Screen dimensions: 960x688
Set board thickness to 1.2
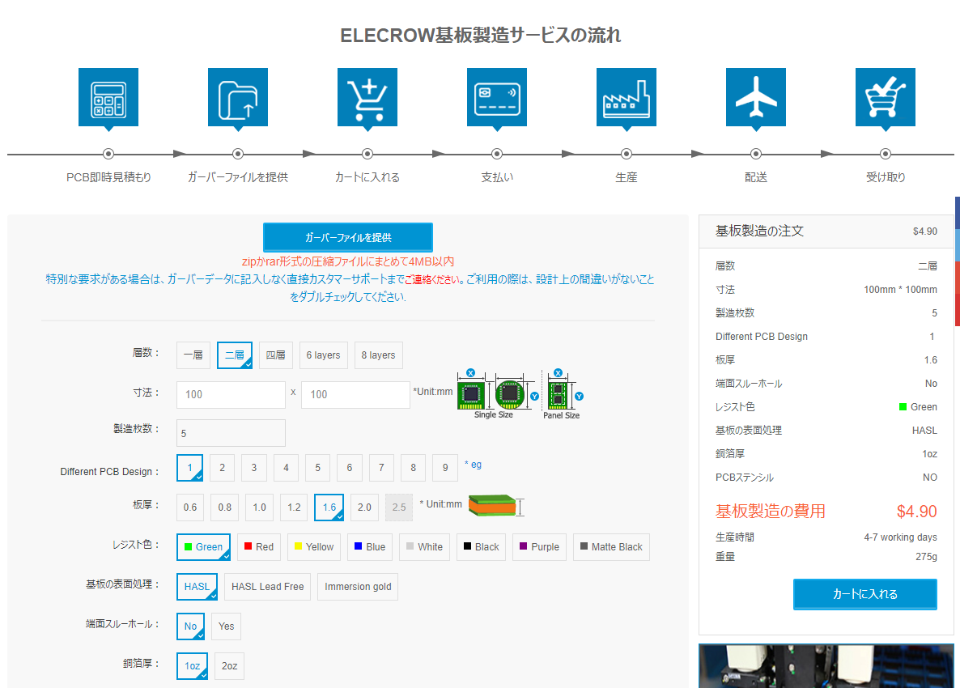pyautogui.click(x=295, y=508)
